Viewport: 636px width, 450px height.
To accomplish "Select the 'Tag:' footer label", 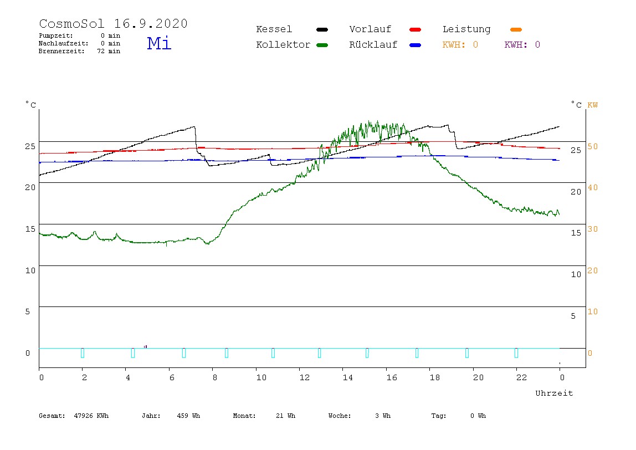I will click(x=438, y=416).
